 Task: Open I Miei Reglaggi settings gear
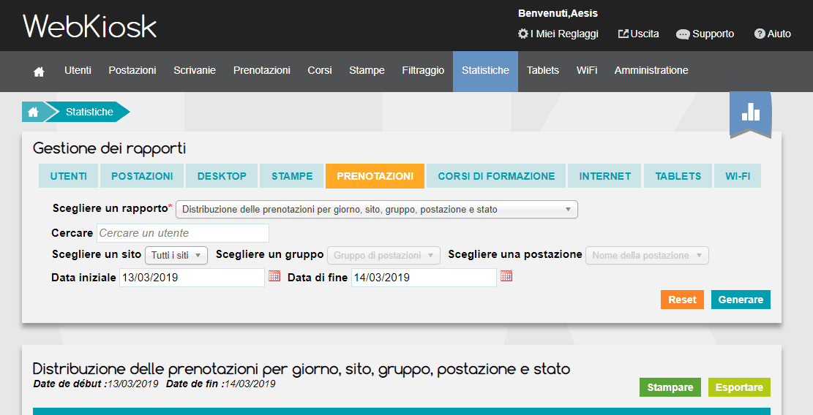(522, 34)
